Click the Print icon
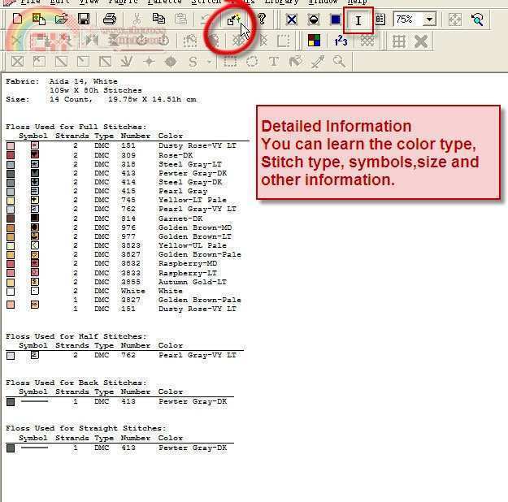 110,19
